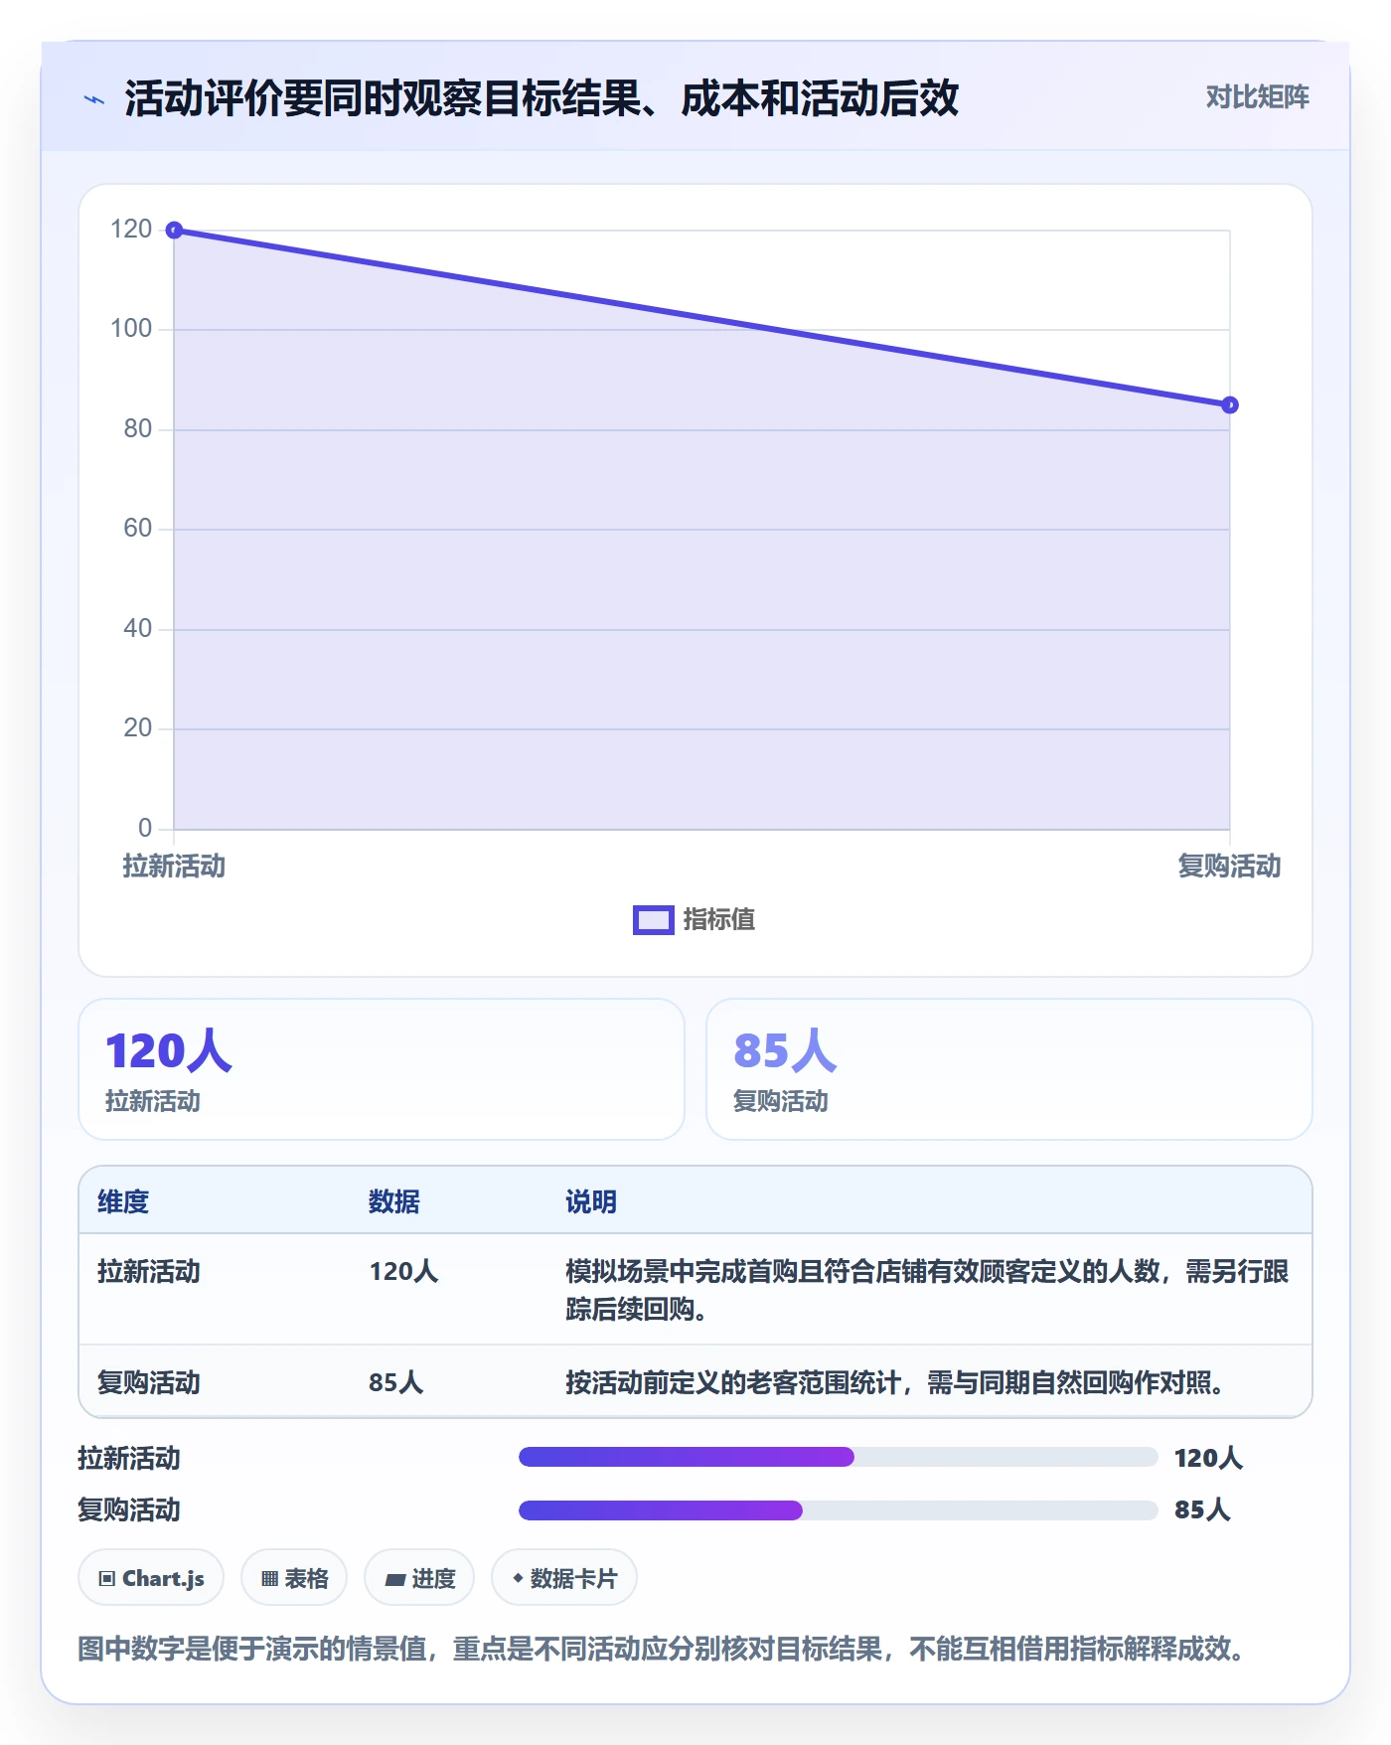
Task: Click the diamond icon in 数据卡片 tag
Action: click(x=518, y=1578)
